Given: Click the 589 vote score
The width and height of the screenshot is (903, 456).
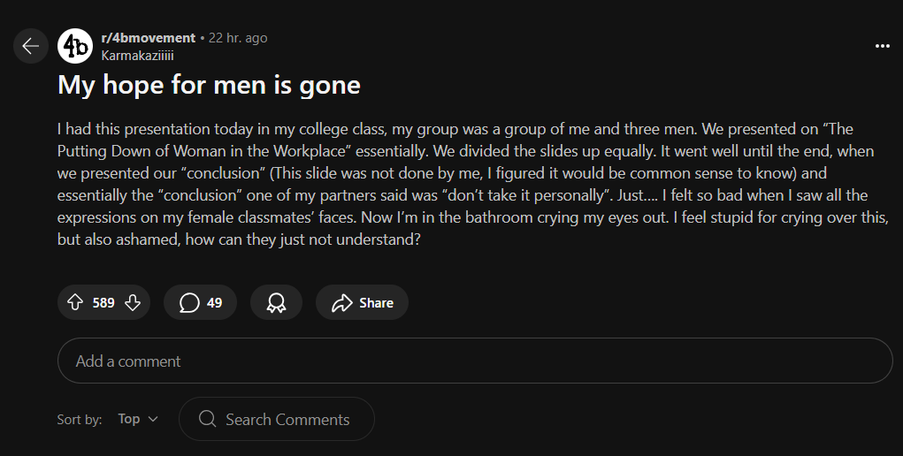Looking at the screenshot, I should coord(103,303).
